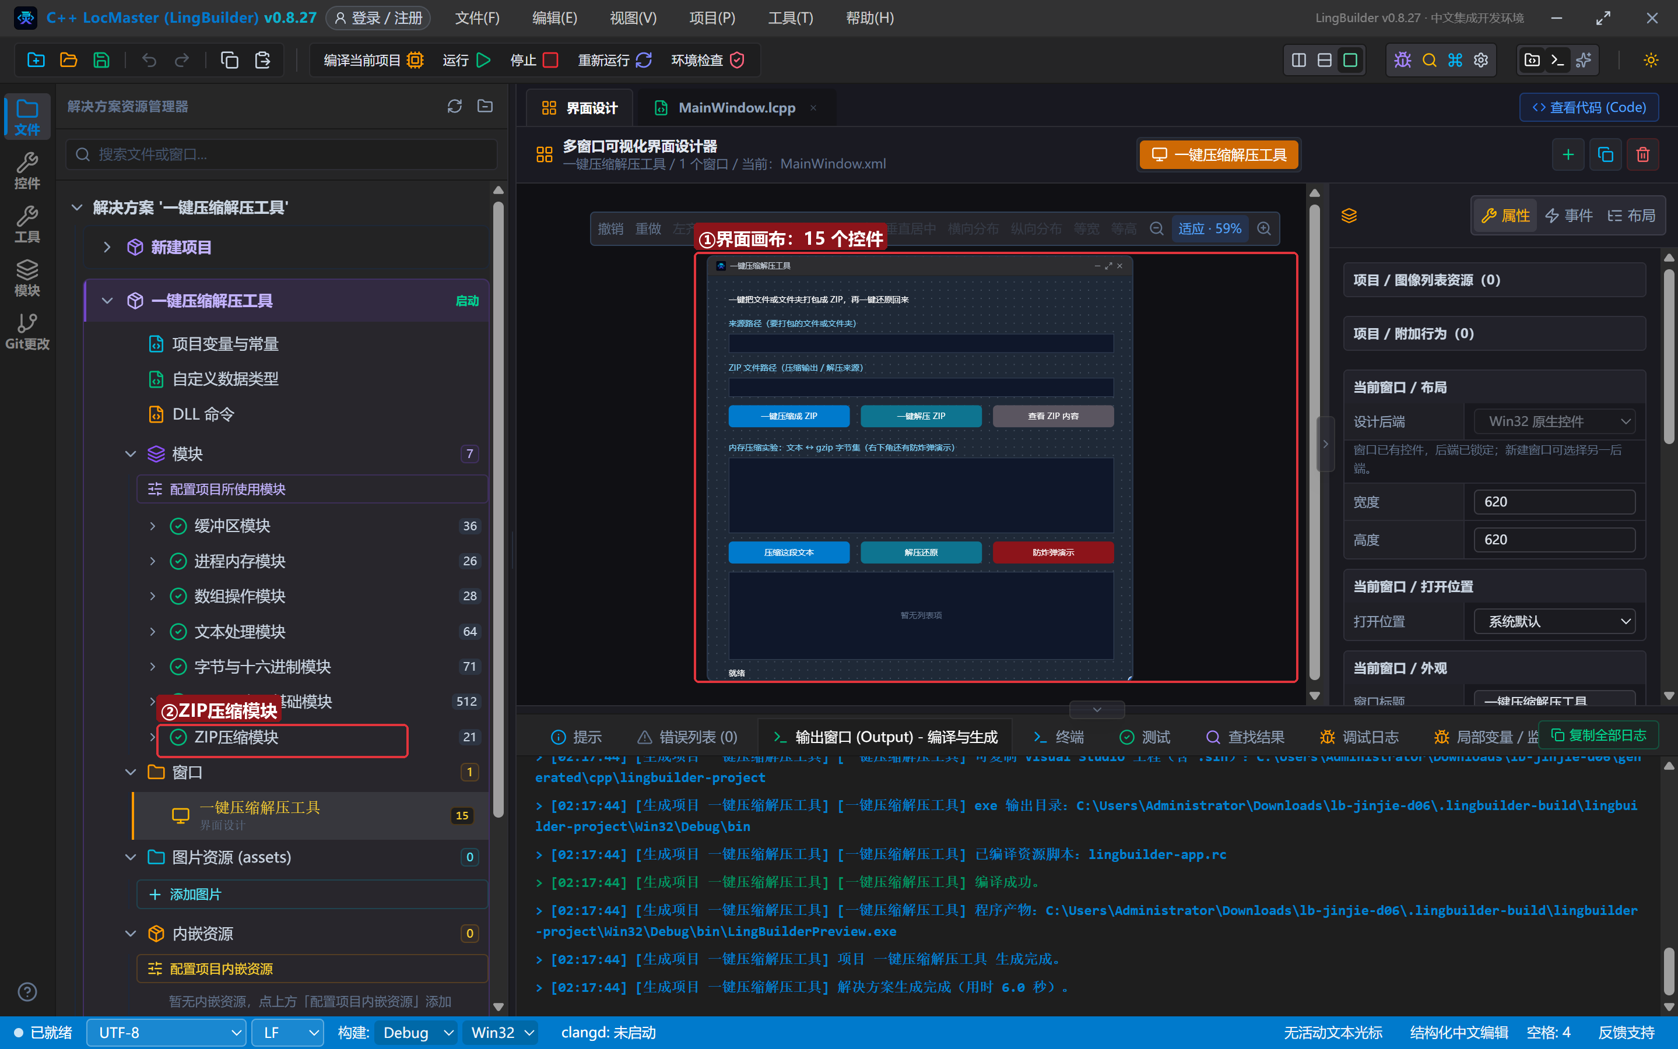Screen dimensions: 1678x1049
Task: Toggle the sun theme icon
Action: tap(1651, 61)
